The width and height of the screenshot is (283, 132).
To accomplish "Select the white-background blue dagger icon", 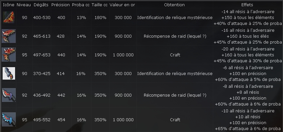I will [x=9, y=73].
